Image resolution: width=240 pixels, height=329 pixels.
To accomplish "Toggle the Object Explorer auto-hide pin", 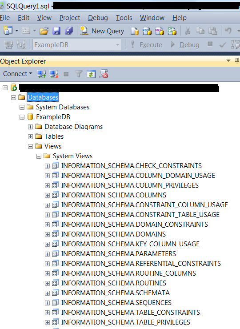I will 237,61.
